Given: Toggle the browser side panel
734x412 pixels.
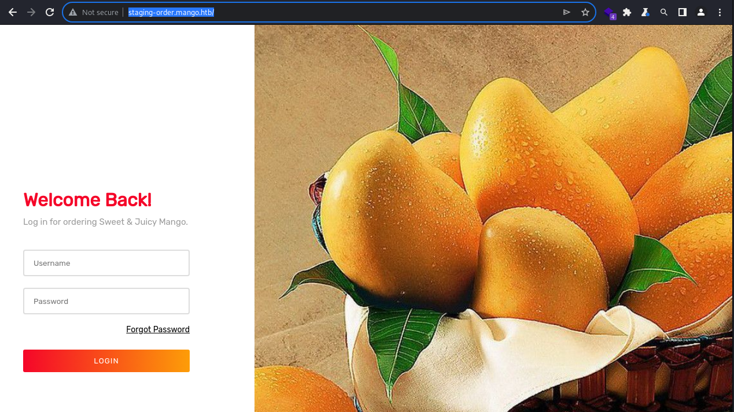Looking at the screenshot, I should (x=683, y=12).
